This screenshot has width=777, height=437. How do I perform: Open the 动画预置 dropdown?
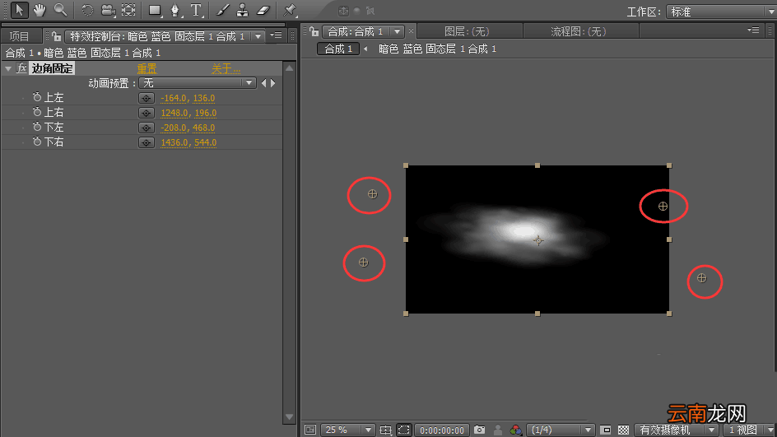(198, 83)
